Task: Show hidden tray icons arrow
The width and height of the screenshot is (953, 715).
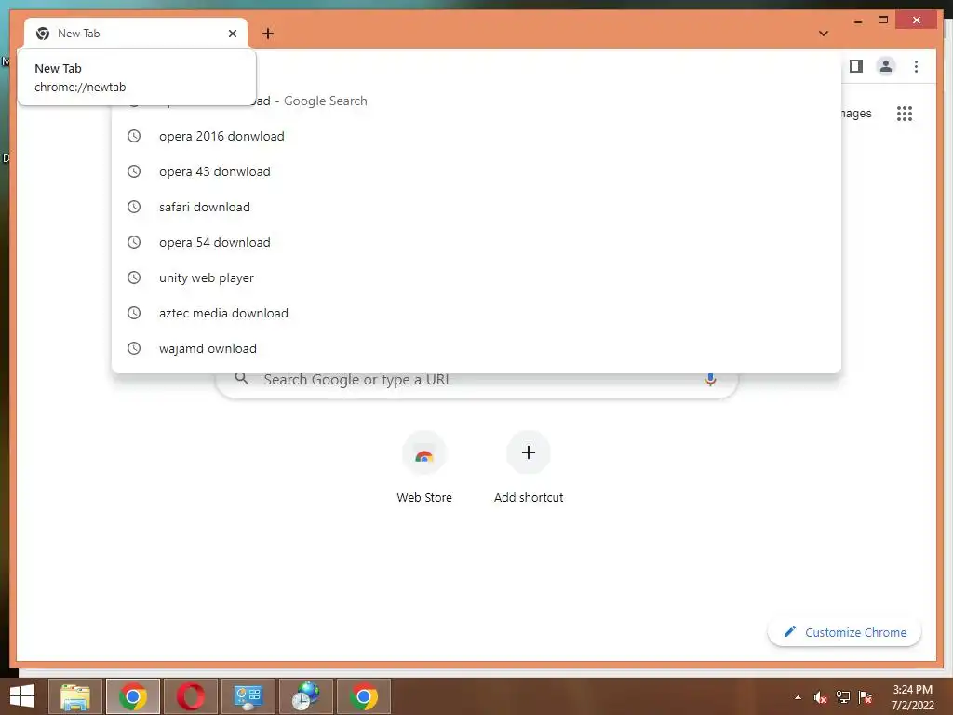Action: point(798,697)
